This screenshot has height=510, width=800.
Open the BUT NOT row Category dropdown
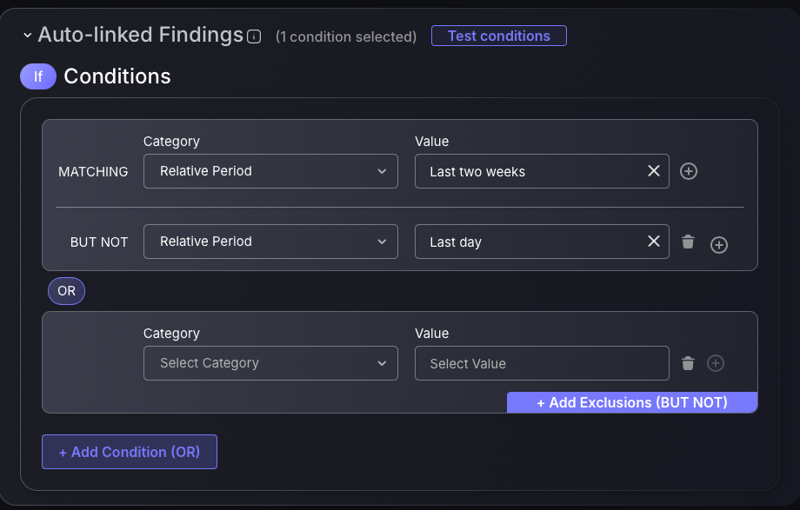(270, 242)
